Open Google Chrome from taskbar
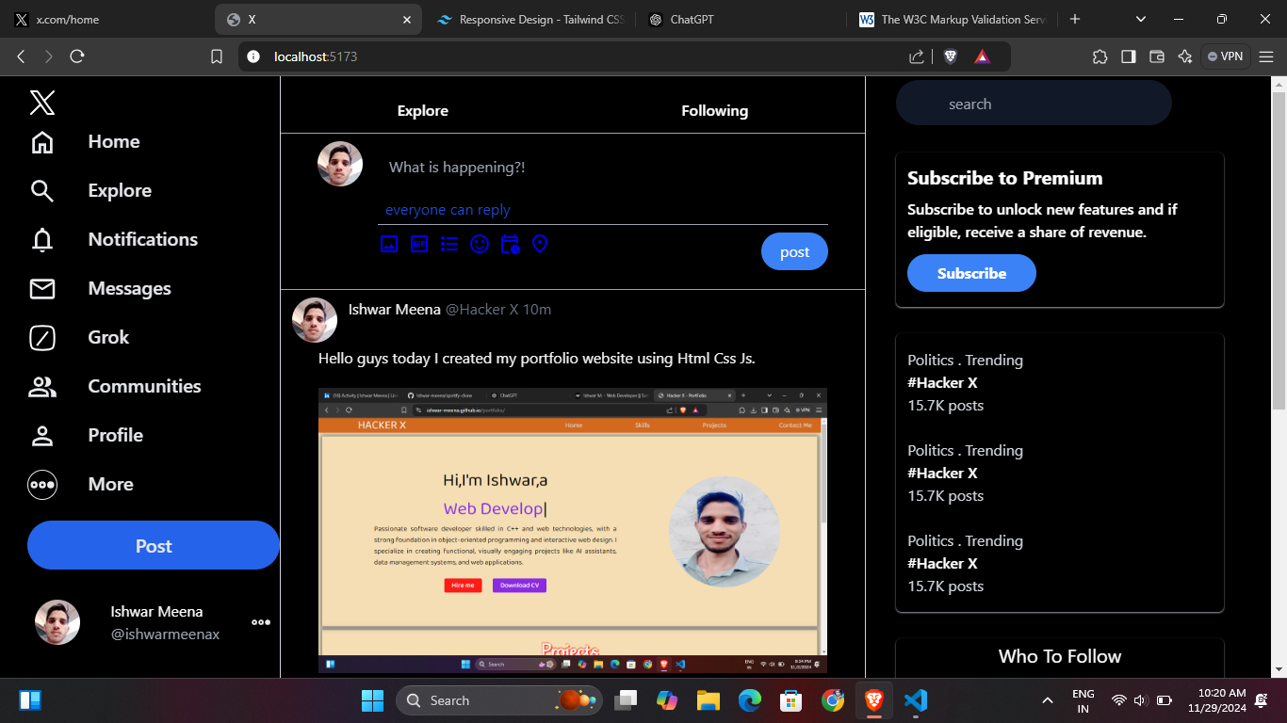The width and height of the screenshot is (1287, 723). pos(832,700)
